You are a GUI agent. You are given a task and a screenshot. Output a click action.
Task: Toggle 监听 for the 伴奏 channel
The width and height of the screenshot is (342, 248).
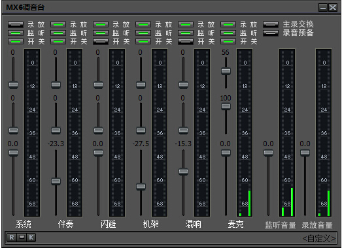(x=58, y=33)
